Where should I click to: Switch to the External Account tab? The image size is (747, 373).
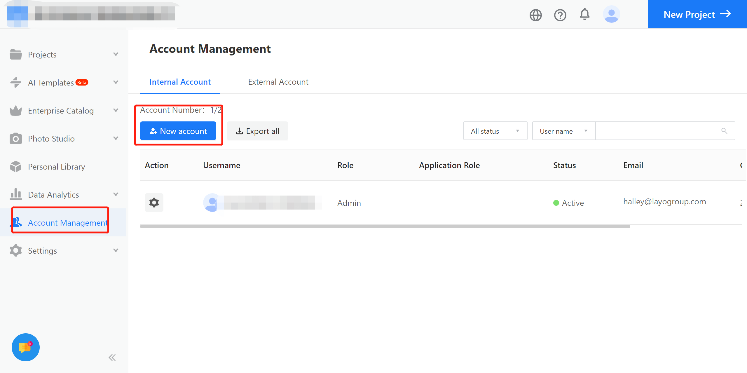click(x=278, y=82)
